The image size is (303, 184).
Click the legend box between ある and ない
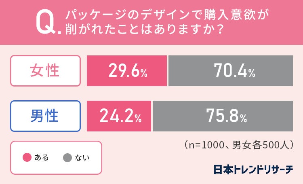coord(56,158)
